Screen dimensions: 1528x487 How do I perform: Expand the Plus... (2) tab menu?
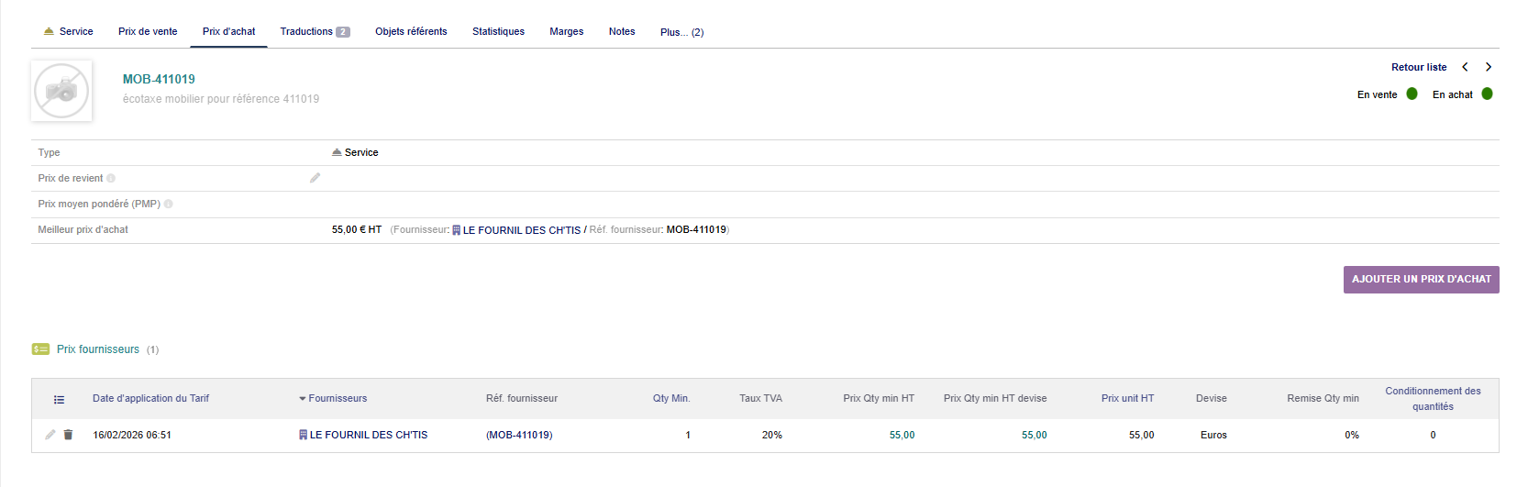coord(681,32)
